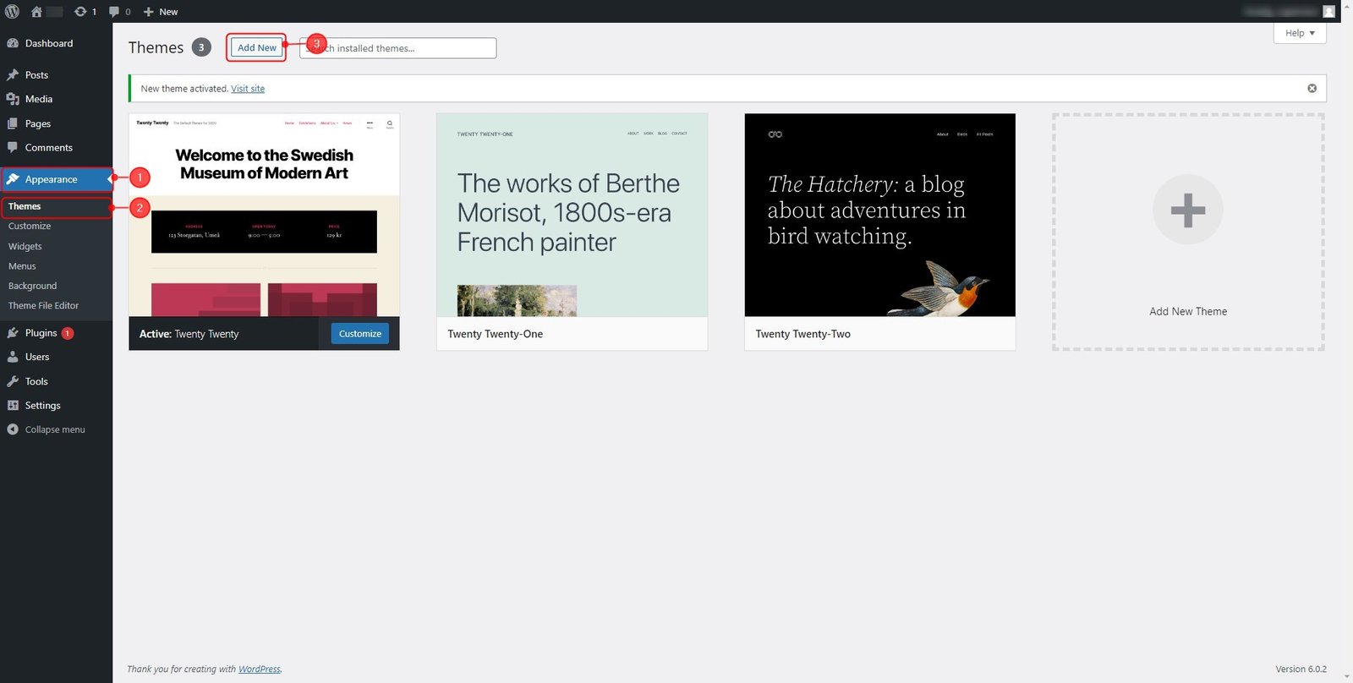The image size is (1353, 683).
Task: Click the Collapse menu arrow icon
Action: (13, 430)
